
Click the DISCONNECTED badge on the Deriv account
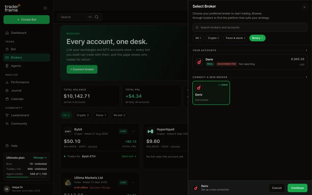tap(227, 64)
